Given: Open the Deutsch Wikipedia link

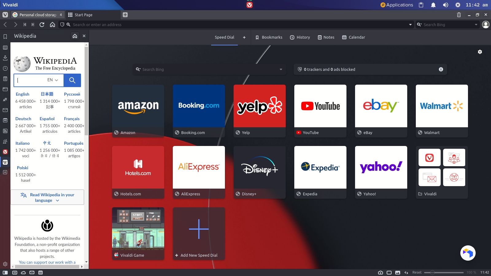Looking at the screenshot, I should point(23,119).
